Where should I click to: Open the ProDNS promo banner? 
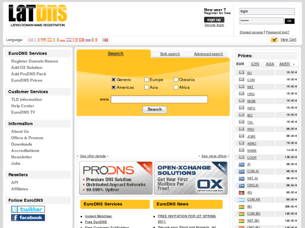116,178
